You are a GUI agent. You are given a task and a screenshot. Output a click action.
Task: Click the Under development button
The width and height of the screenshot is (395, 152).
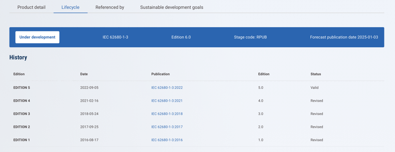[x=37, y=37]
